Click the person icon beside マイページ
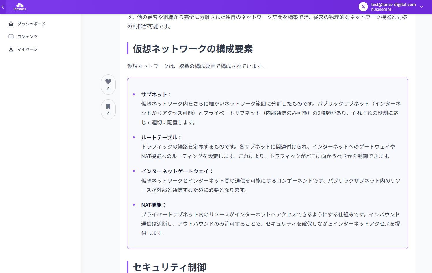 [x=11, y=49]
